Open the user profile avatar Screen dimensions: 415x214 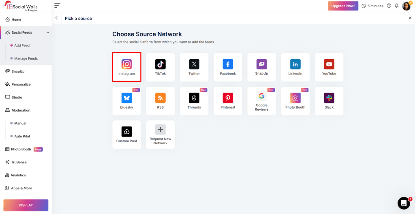(406, 6)
